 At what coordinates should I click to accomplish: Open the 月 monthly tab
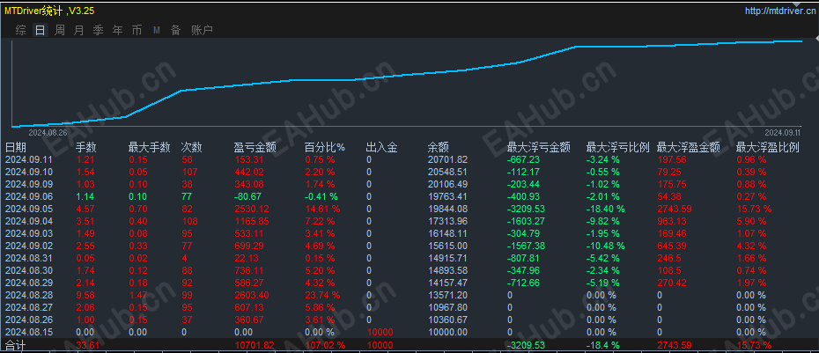pos(78,30)
